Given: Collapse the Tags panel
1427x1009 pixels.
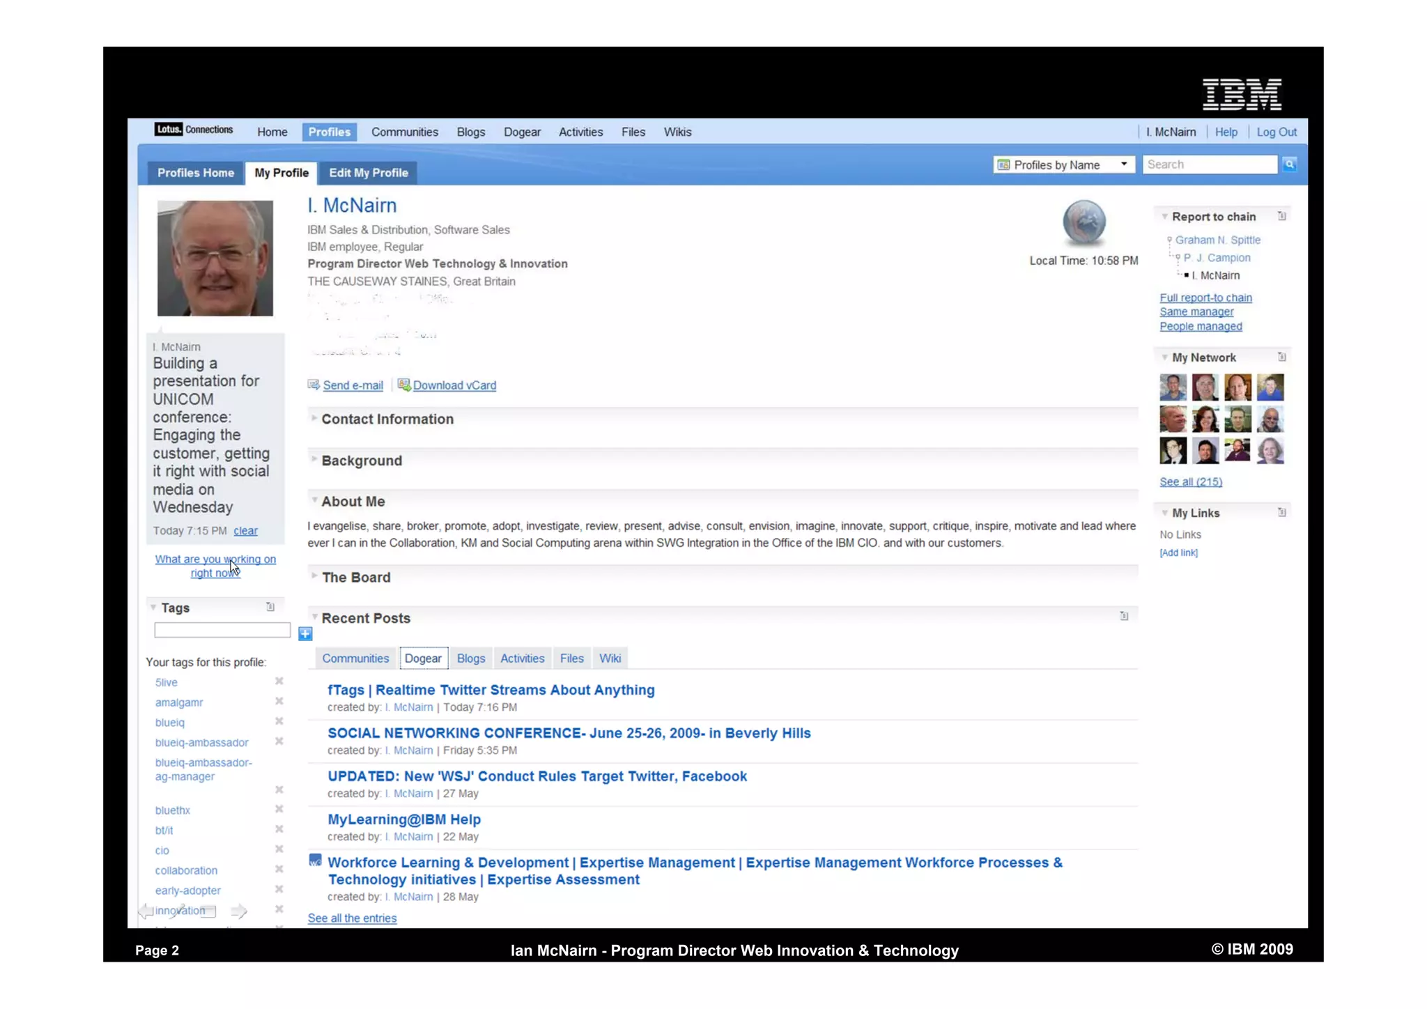Looking at the screenshot, I should 153,608.
